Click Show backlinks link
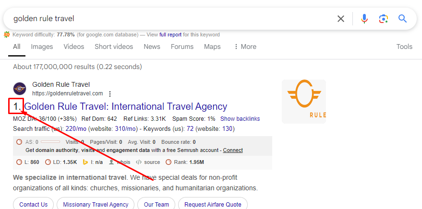The height and width of the screenshot is (209, 422). click(240, 119)
